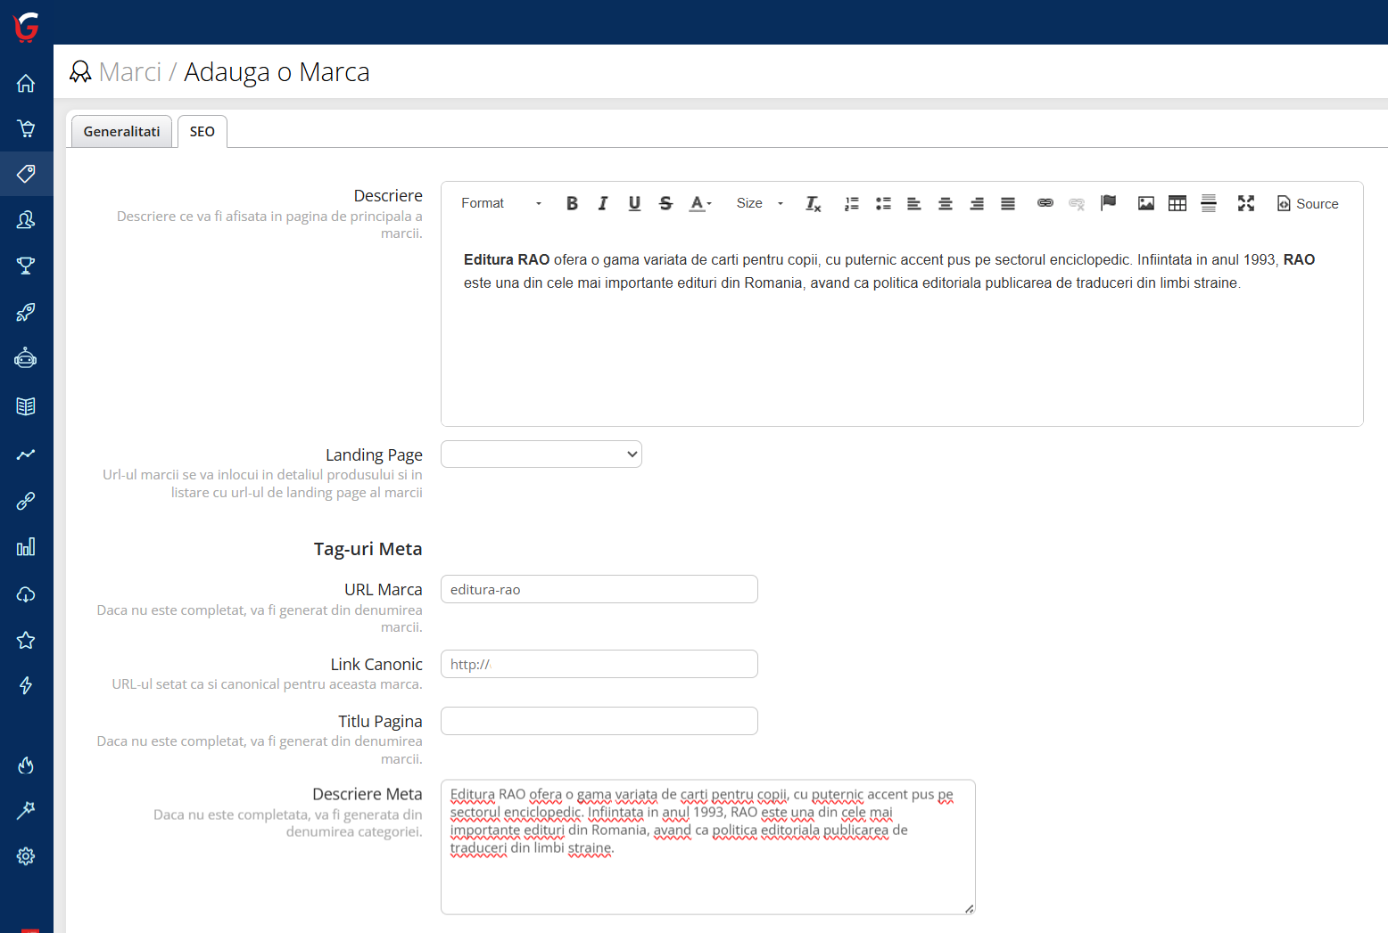Click the Titlu Pagina input field

pos(599,721)
